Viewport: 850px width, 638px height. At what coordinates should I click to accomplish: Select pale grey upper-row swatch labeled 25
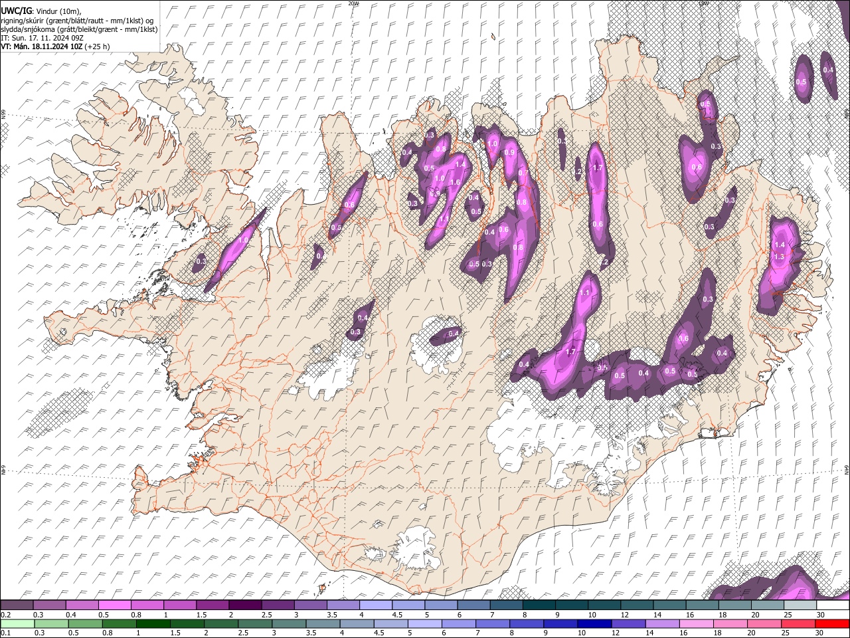[800, 605]
